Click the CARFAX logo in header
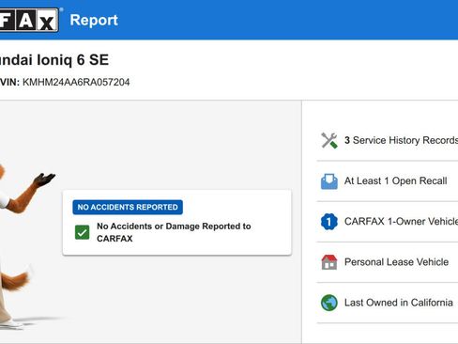The image size is (458, 344). pyautogui.click(x=29, y=20)
